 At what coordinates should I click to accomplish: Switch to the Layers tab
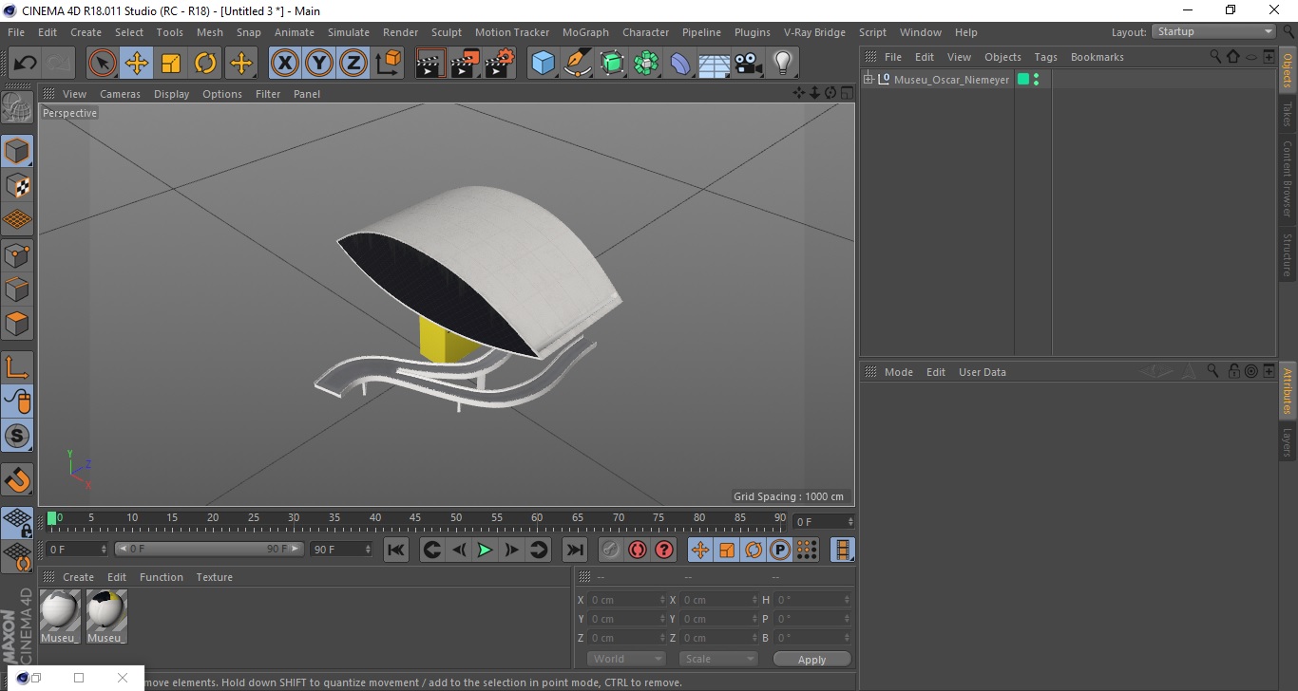[x=1288, y=442]
